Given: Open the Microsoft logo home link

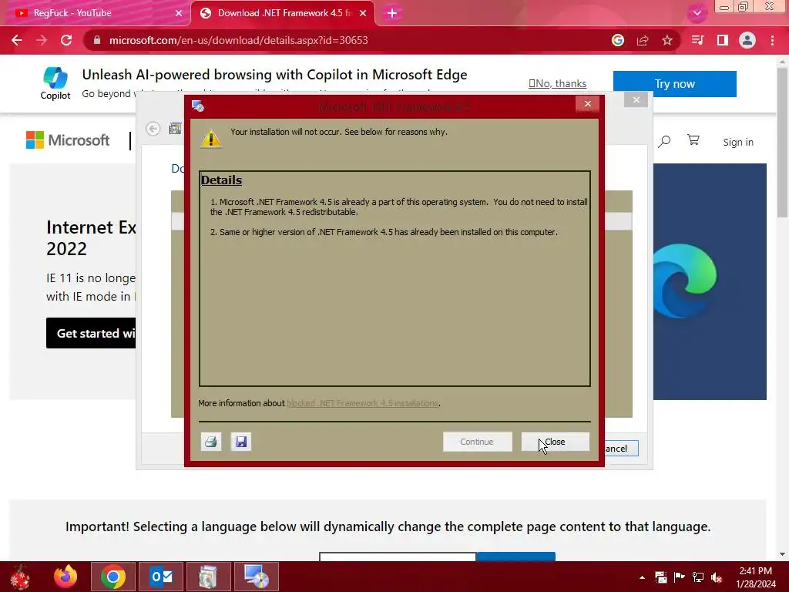Looking at the screenshot, I should click(68, 140).
